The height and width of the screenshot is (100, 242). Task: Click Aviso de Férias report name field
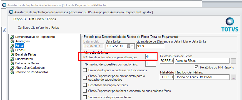pyautogui.click(x=202, y=61)
